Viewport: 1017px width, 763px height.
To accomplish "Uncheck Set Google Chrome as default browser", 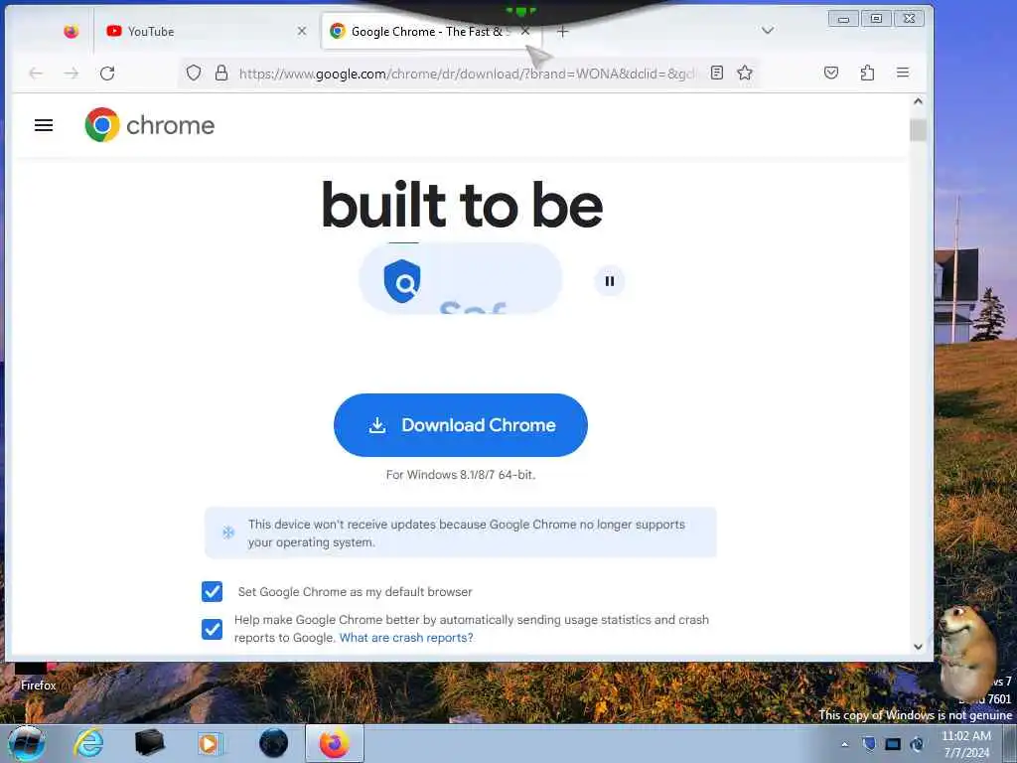I will (213, 592).
